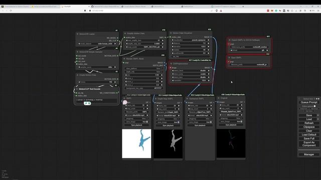
Task: Click the gray depth map preview thumbnail
Action: point(168,144)
